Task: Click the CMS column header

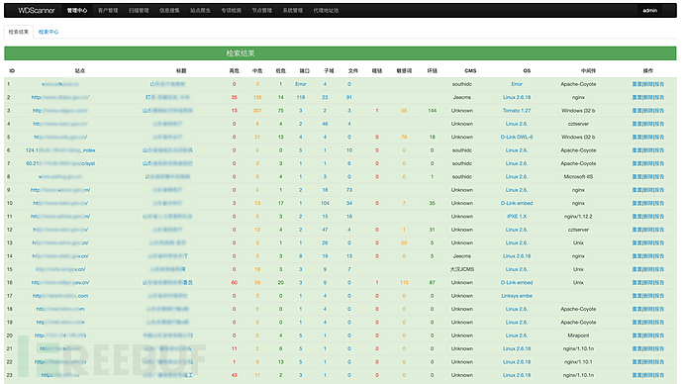Action: click(x=470, y=70)
